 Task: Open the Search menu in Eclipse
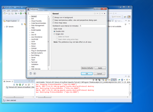22,11
